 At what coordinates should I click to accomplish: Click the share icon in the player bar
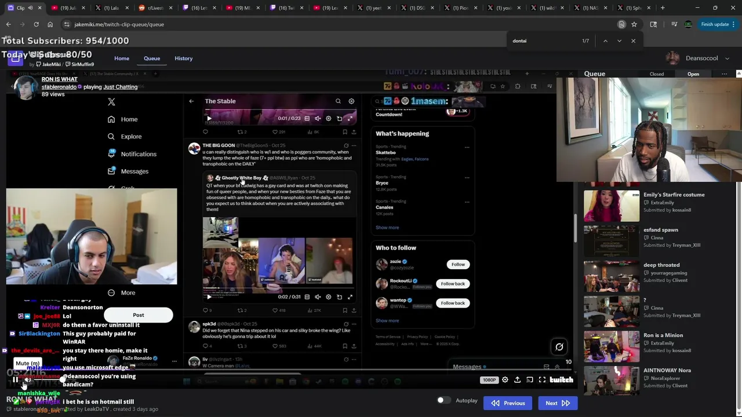pos(517,380)
